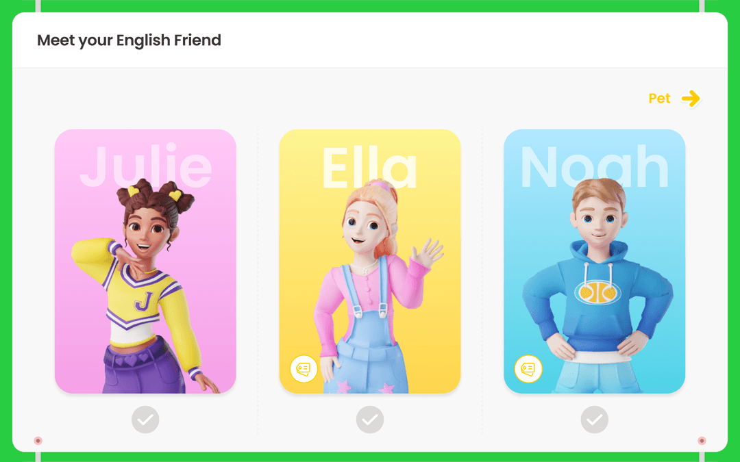Screen dimensions: 740x462
Task: Click the faded Julie name on the pink card
Action: [x=145, y=166]
